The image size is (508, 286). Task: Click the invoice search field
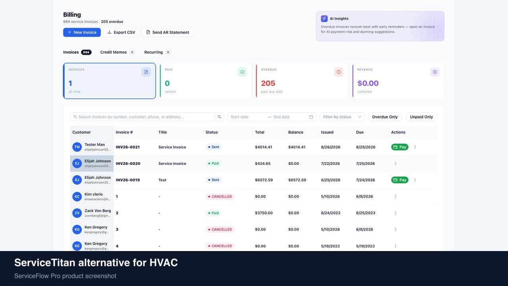(x=143, y=117)
